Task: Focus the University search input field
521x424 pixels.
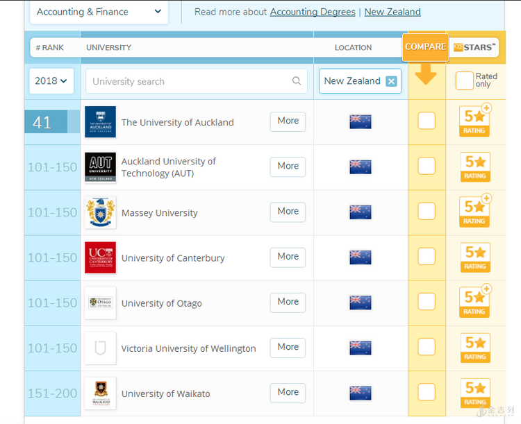Action: point(197,81)
